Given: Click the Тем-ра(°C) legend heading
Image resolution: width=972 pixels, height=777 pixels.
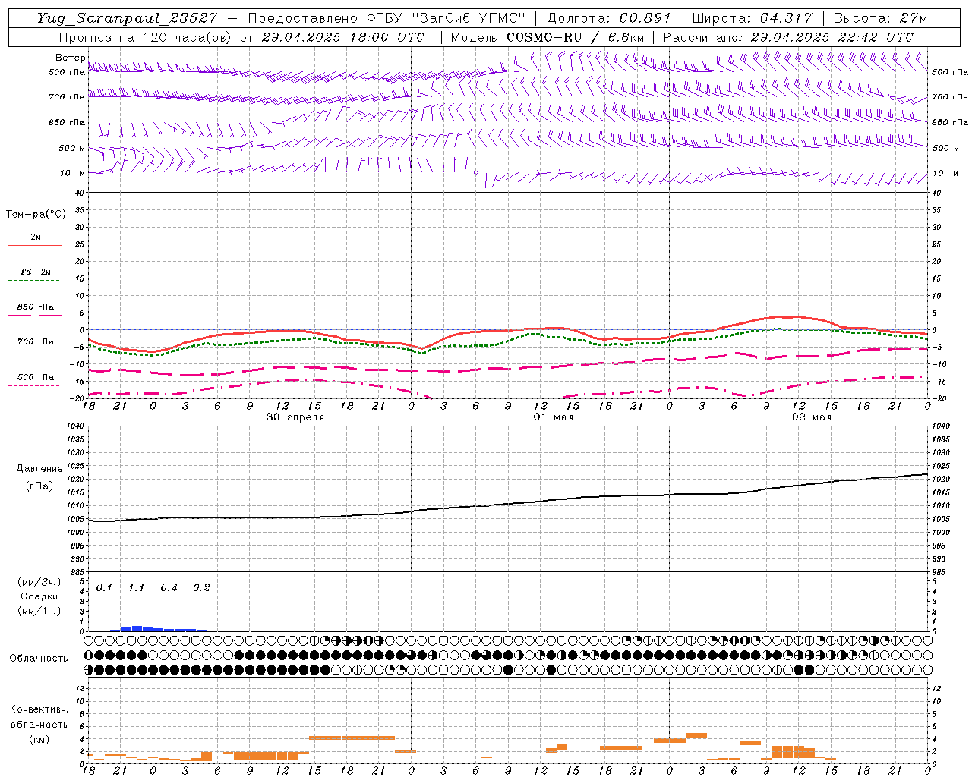Looking at the screenshot, I should click(36, 214).
